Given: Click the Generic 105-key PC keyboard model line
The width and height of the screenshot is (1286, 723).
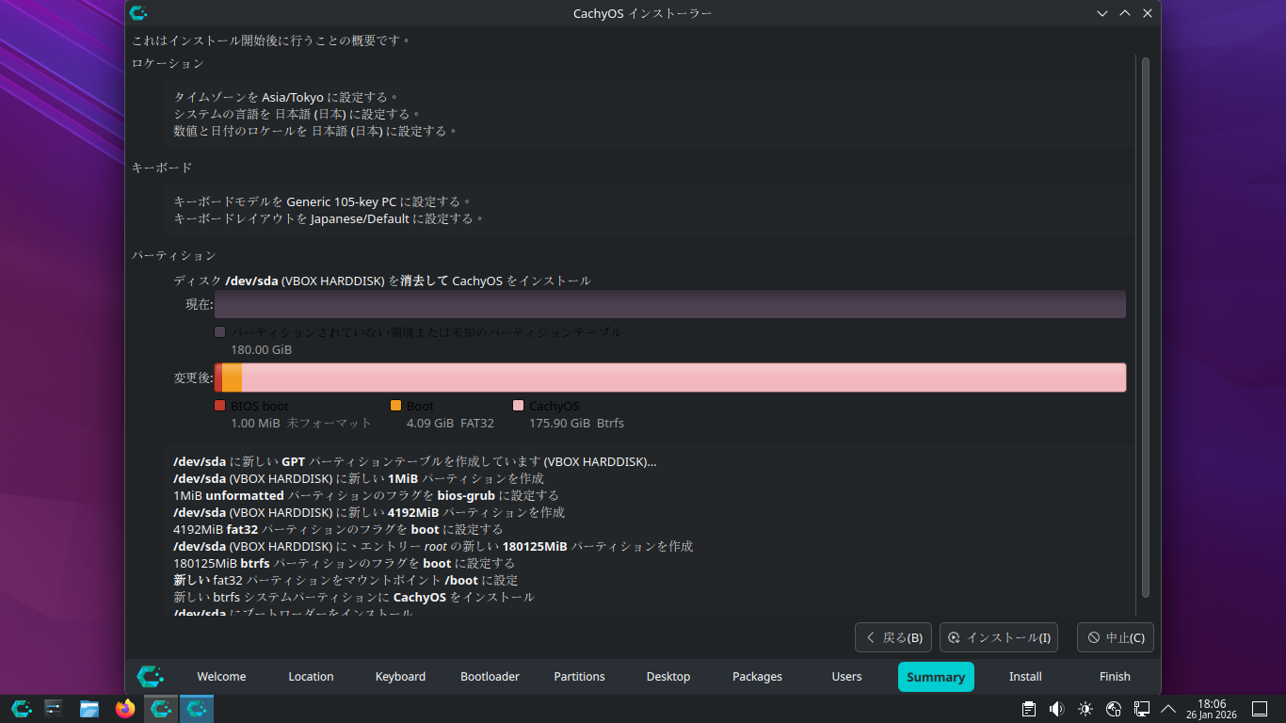Looking at the screenshot, I should 323,201.
